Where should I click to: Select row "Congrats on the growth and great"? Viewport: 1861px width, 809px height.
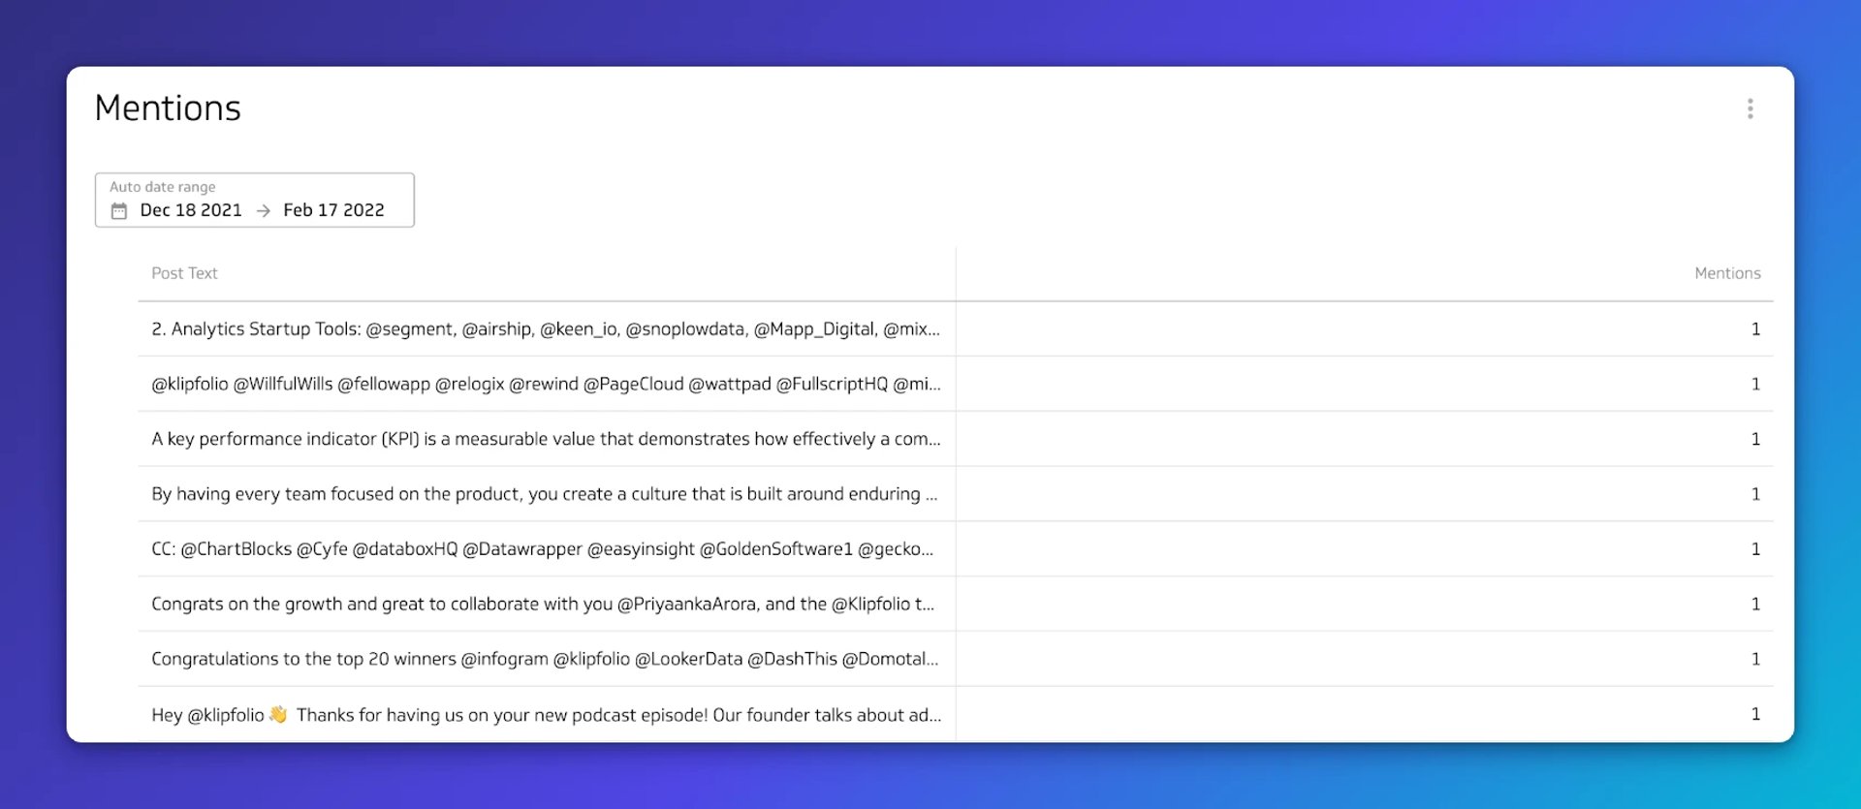coord(955,605)
